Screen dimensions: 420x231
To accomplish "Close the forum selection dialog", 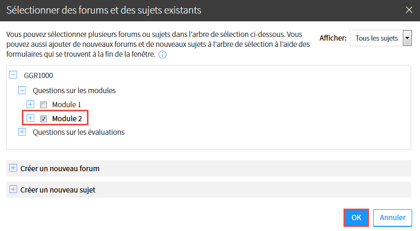I will [409, 9].
